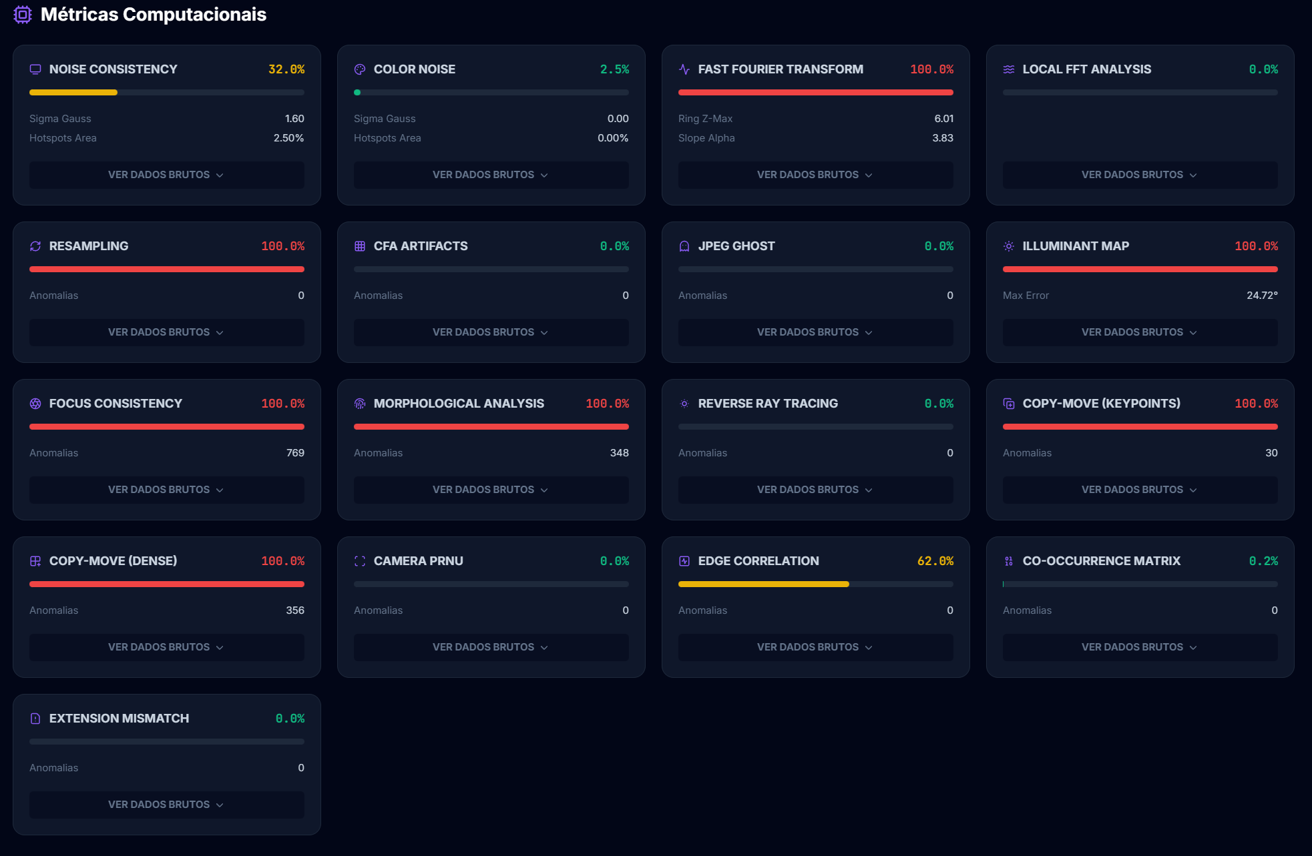Click the Extension Mismatch file icon
Screen dimensions: 1312x856
[35, 719]
